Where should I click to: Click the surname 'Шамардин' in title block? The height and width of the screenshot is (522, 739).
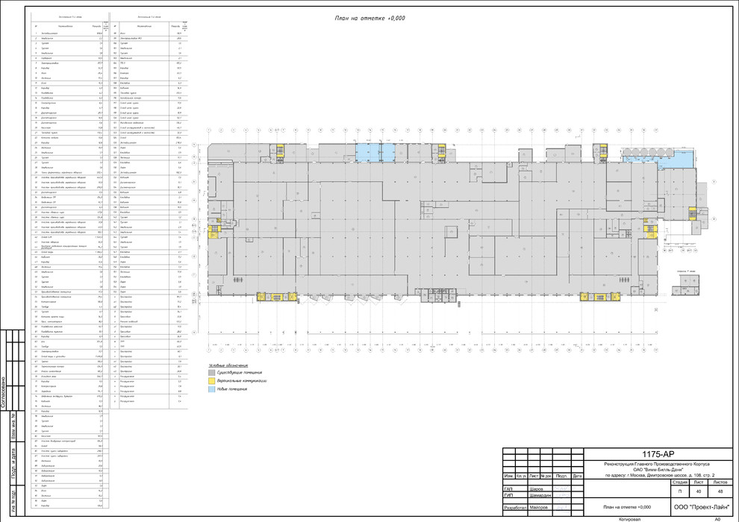(540, 495)
